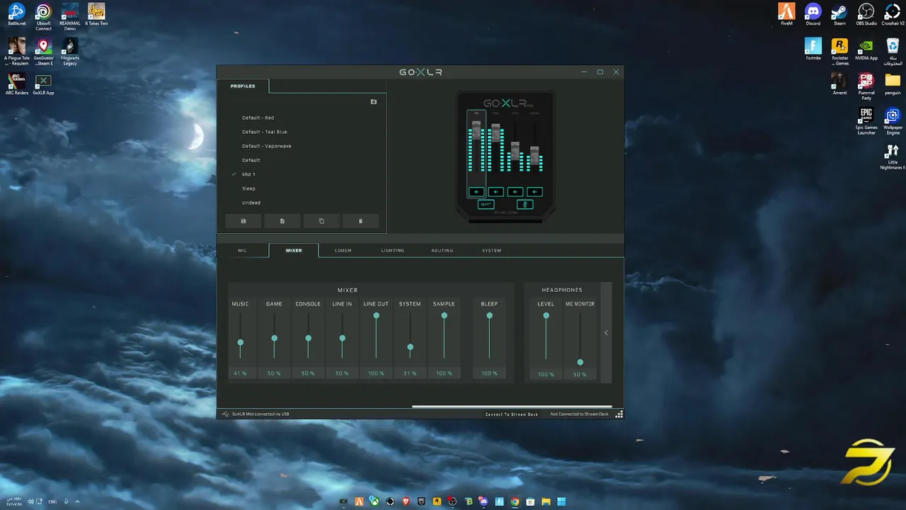This screenshot has width=906, height=510.
Task: Load the Default - Red profile
Action: click(x=258, y=118)
